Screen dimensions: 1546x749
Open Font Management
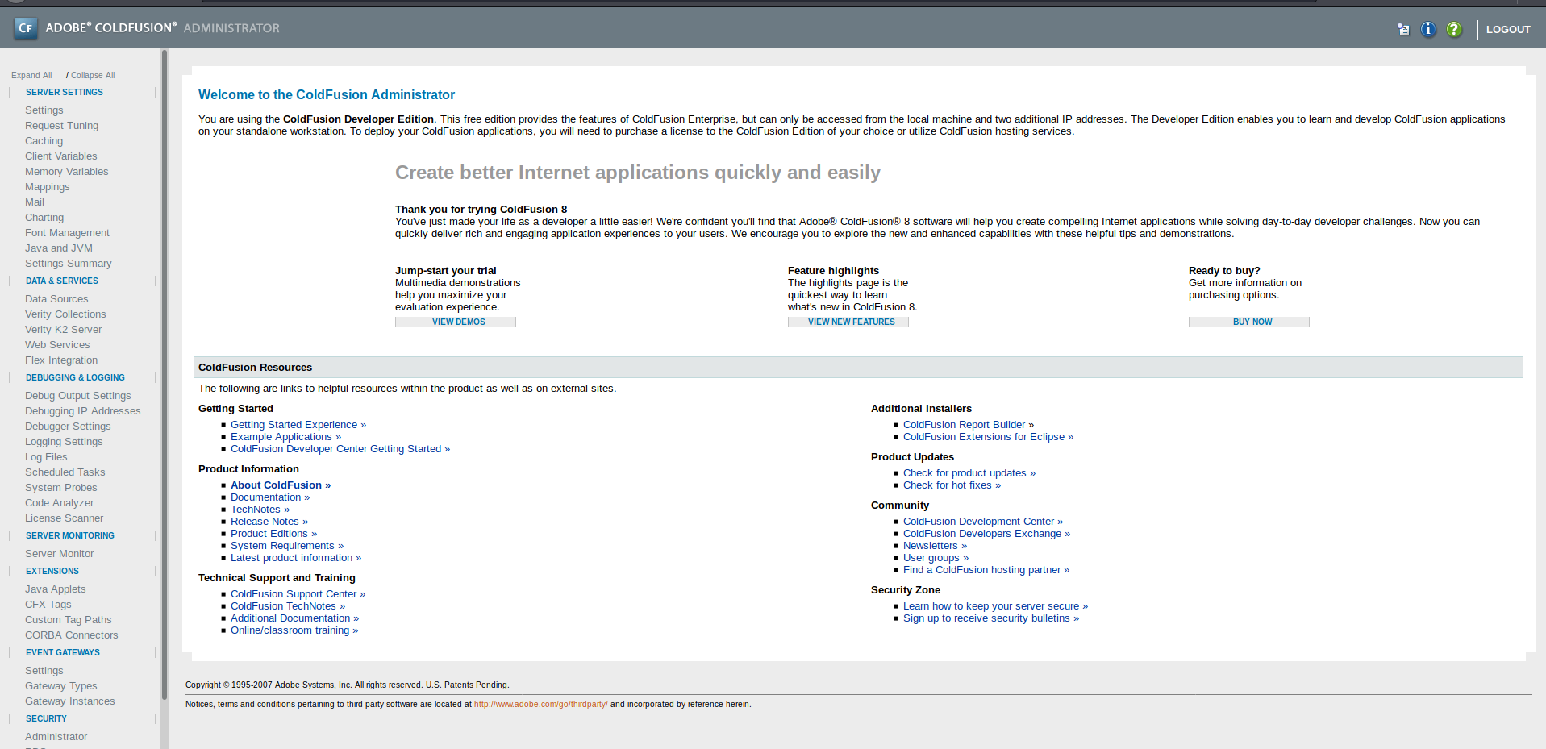[x=67, y=233]
